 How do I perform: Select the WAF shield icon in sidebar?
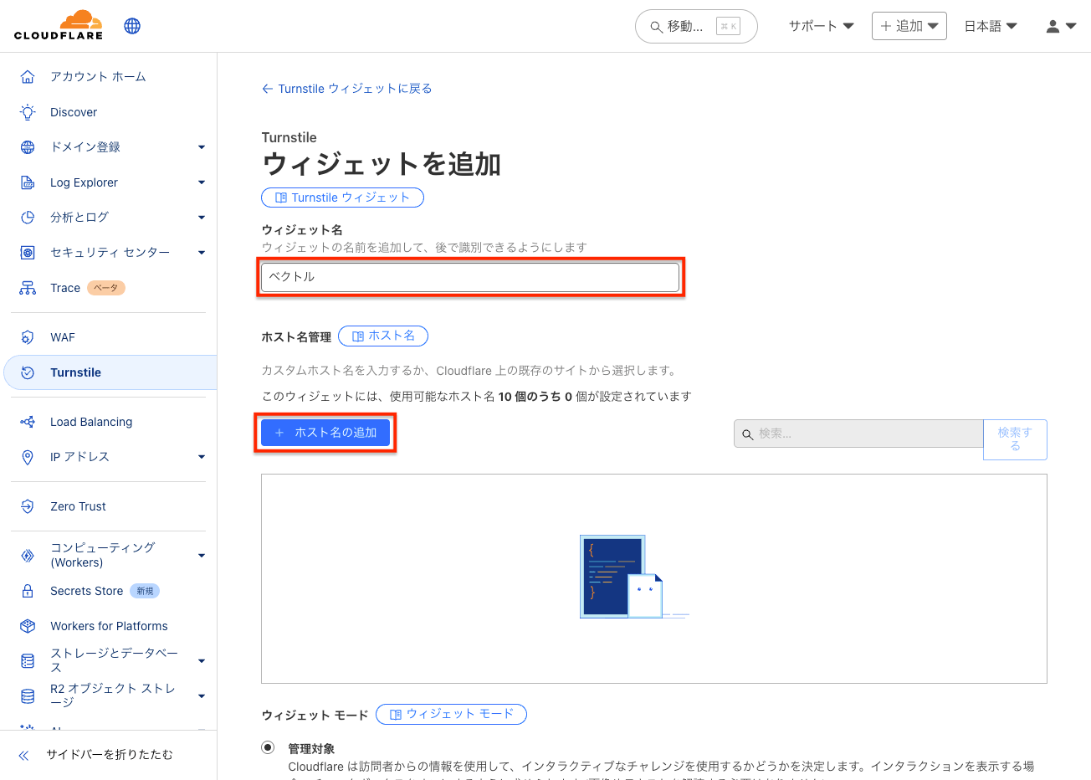(25, 336)
